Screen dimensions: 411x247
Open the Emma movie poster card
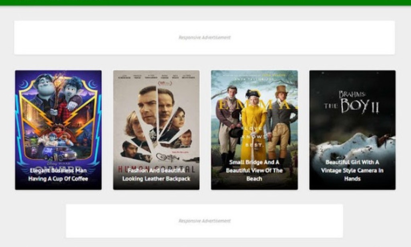[x=254, y=130]
